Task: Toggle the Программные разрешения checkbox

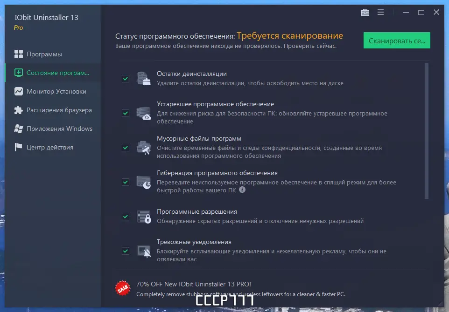Action: point(125,217)
